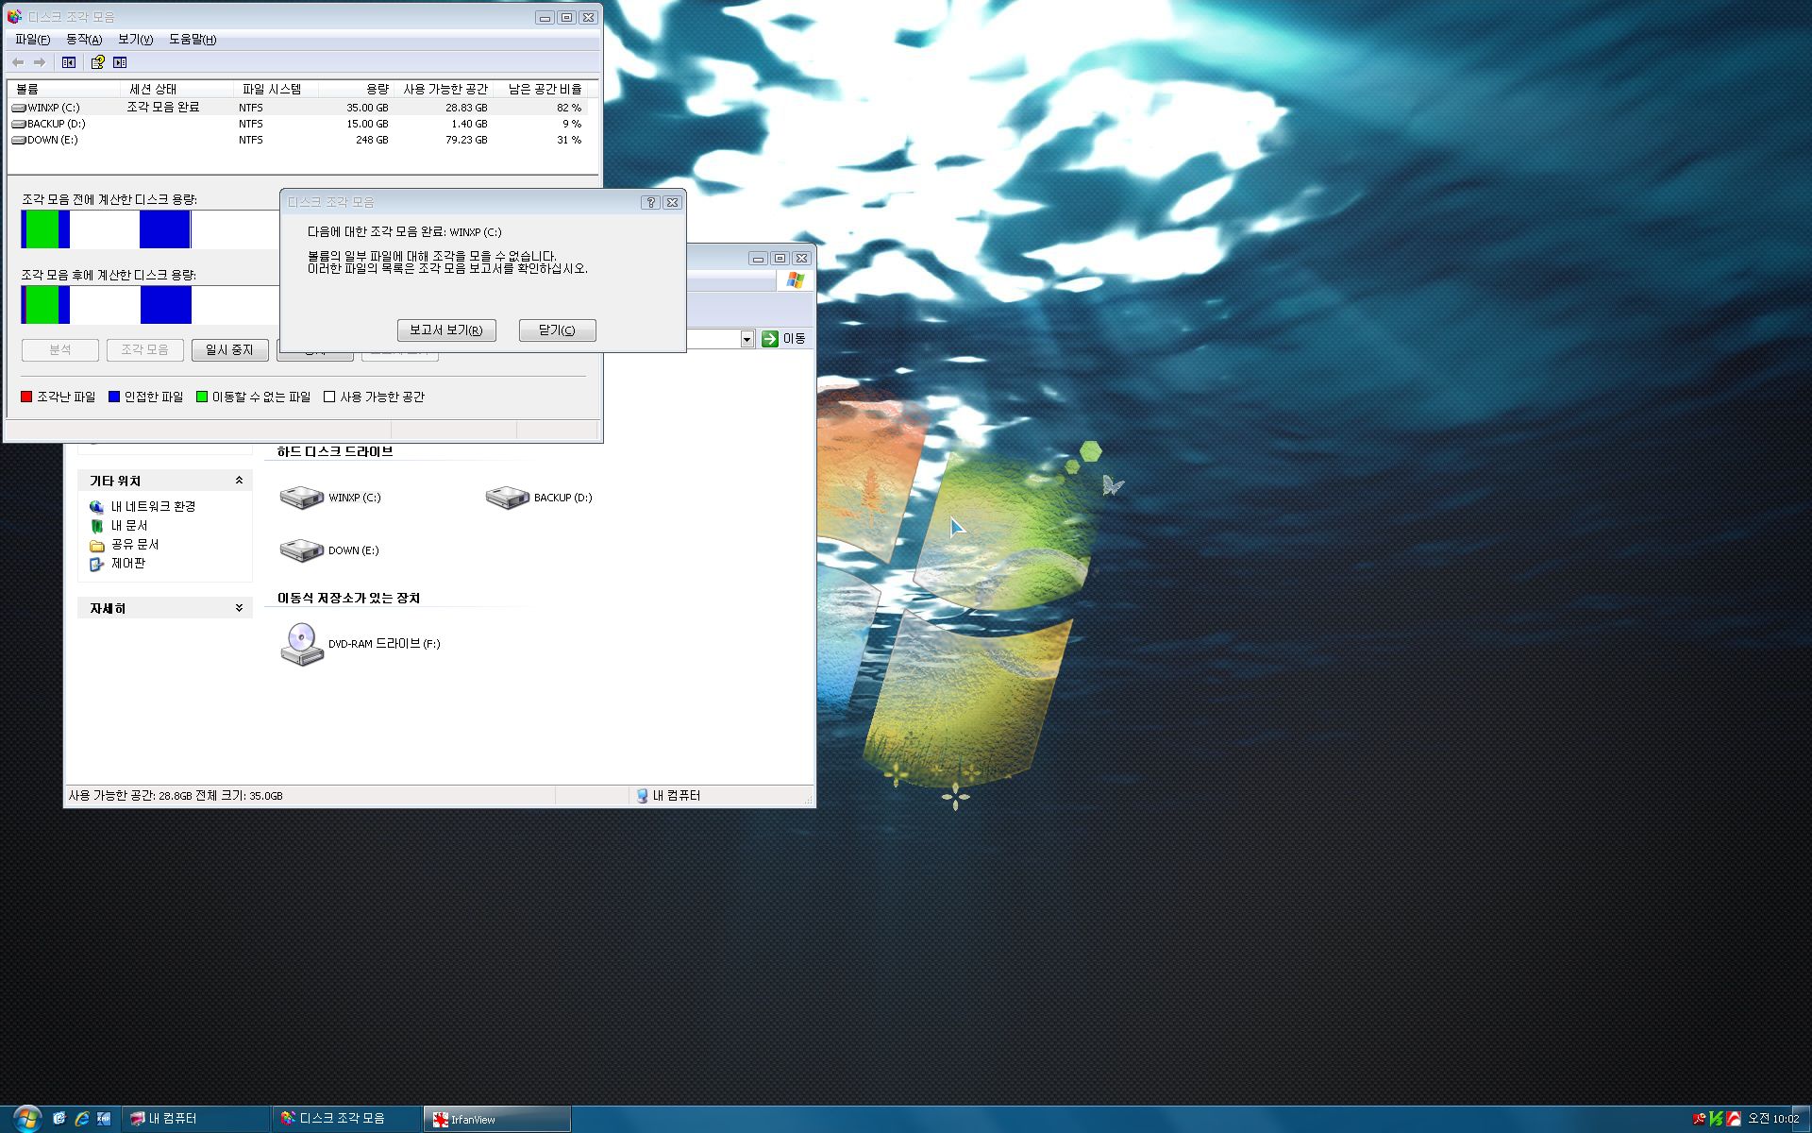Viewport: 1812px width, 1133px height.
Task: Sort by 세션 상태 column header
Action: coord(179,89)
